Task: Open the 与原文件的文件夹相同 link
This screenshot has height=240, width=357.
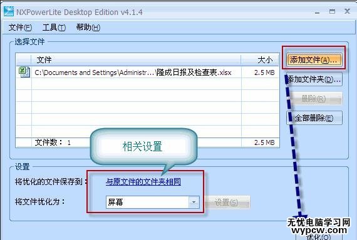Action: click(143, 182)
